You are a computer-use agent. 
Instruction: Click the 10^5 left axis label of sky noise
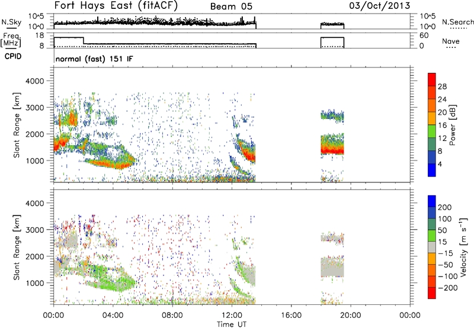[36, 17]
